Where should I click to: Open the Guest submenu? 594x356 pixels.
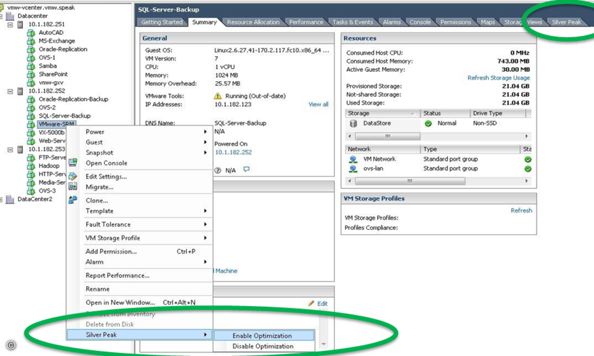pos(140,142)
